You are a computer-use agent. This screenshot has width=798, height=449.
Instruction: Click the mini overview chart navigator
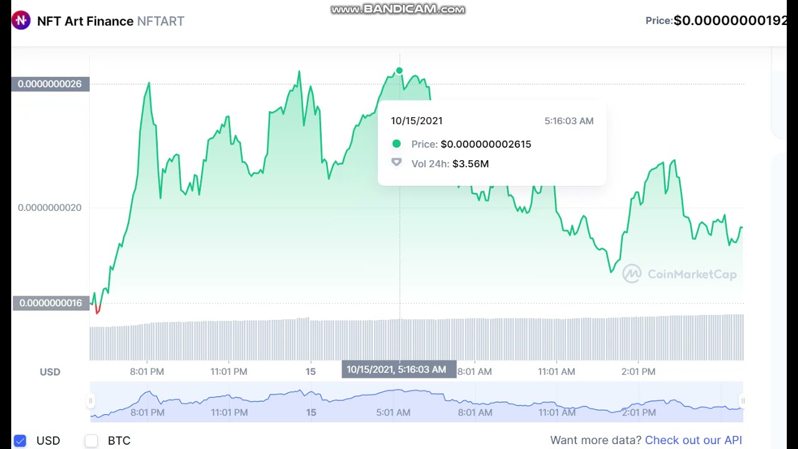[x=416, y=402]
